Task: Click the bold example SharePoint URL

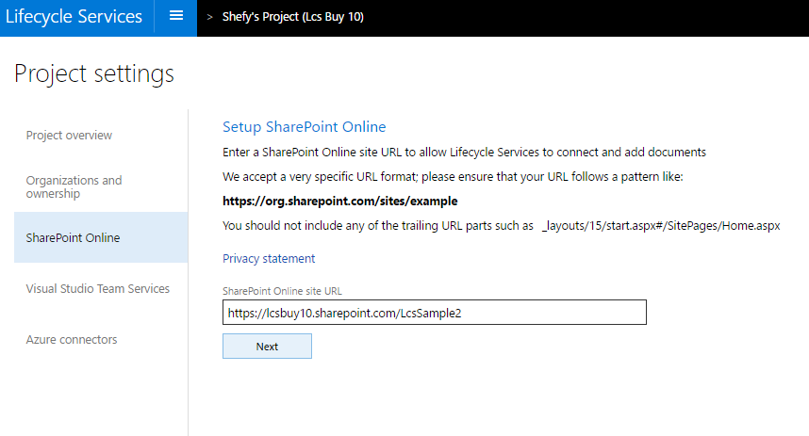Action: click(x=339, y=202)
